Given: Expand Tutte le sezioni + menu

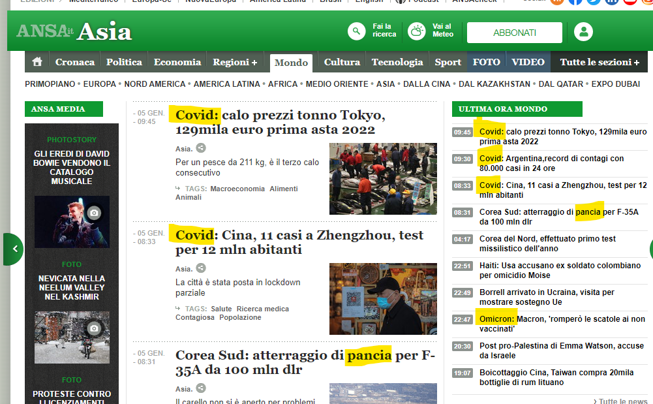Looking at the screenshot, I should tap(600, 62).
